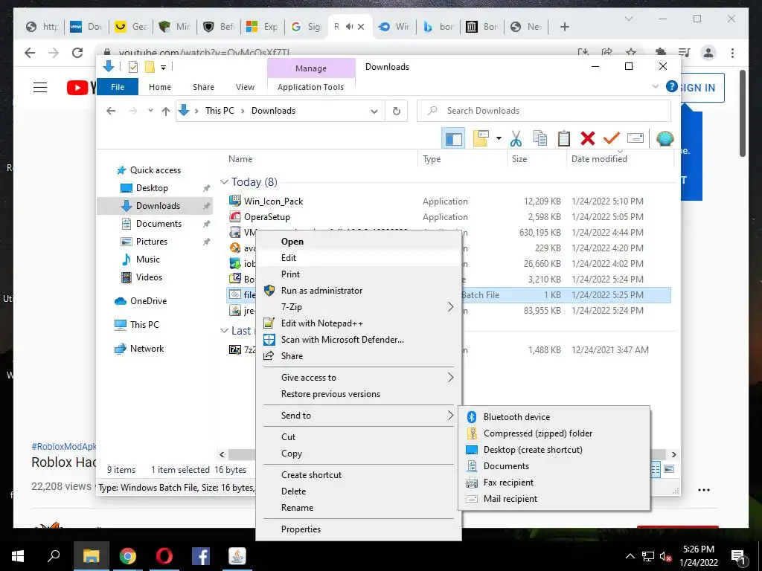Send to Mail recipient

pos(554,499)
